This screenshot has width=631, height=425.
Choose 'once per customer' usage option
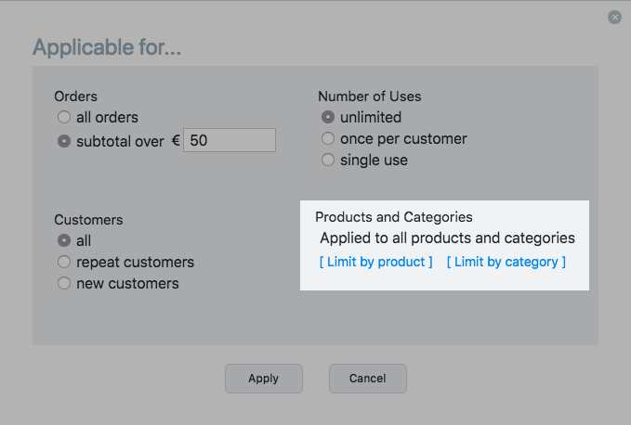click(x=327, y=139)
